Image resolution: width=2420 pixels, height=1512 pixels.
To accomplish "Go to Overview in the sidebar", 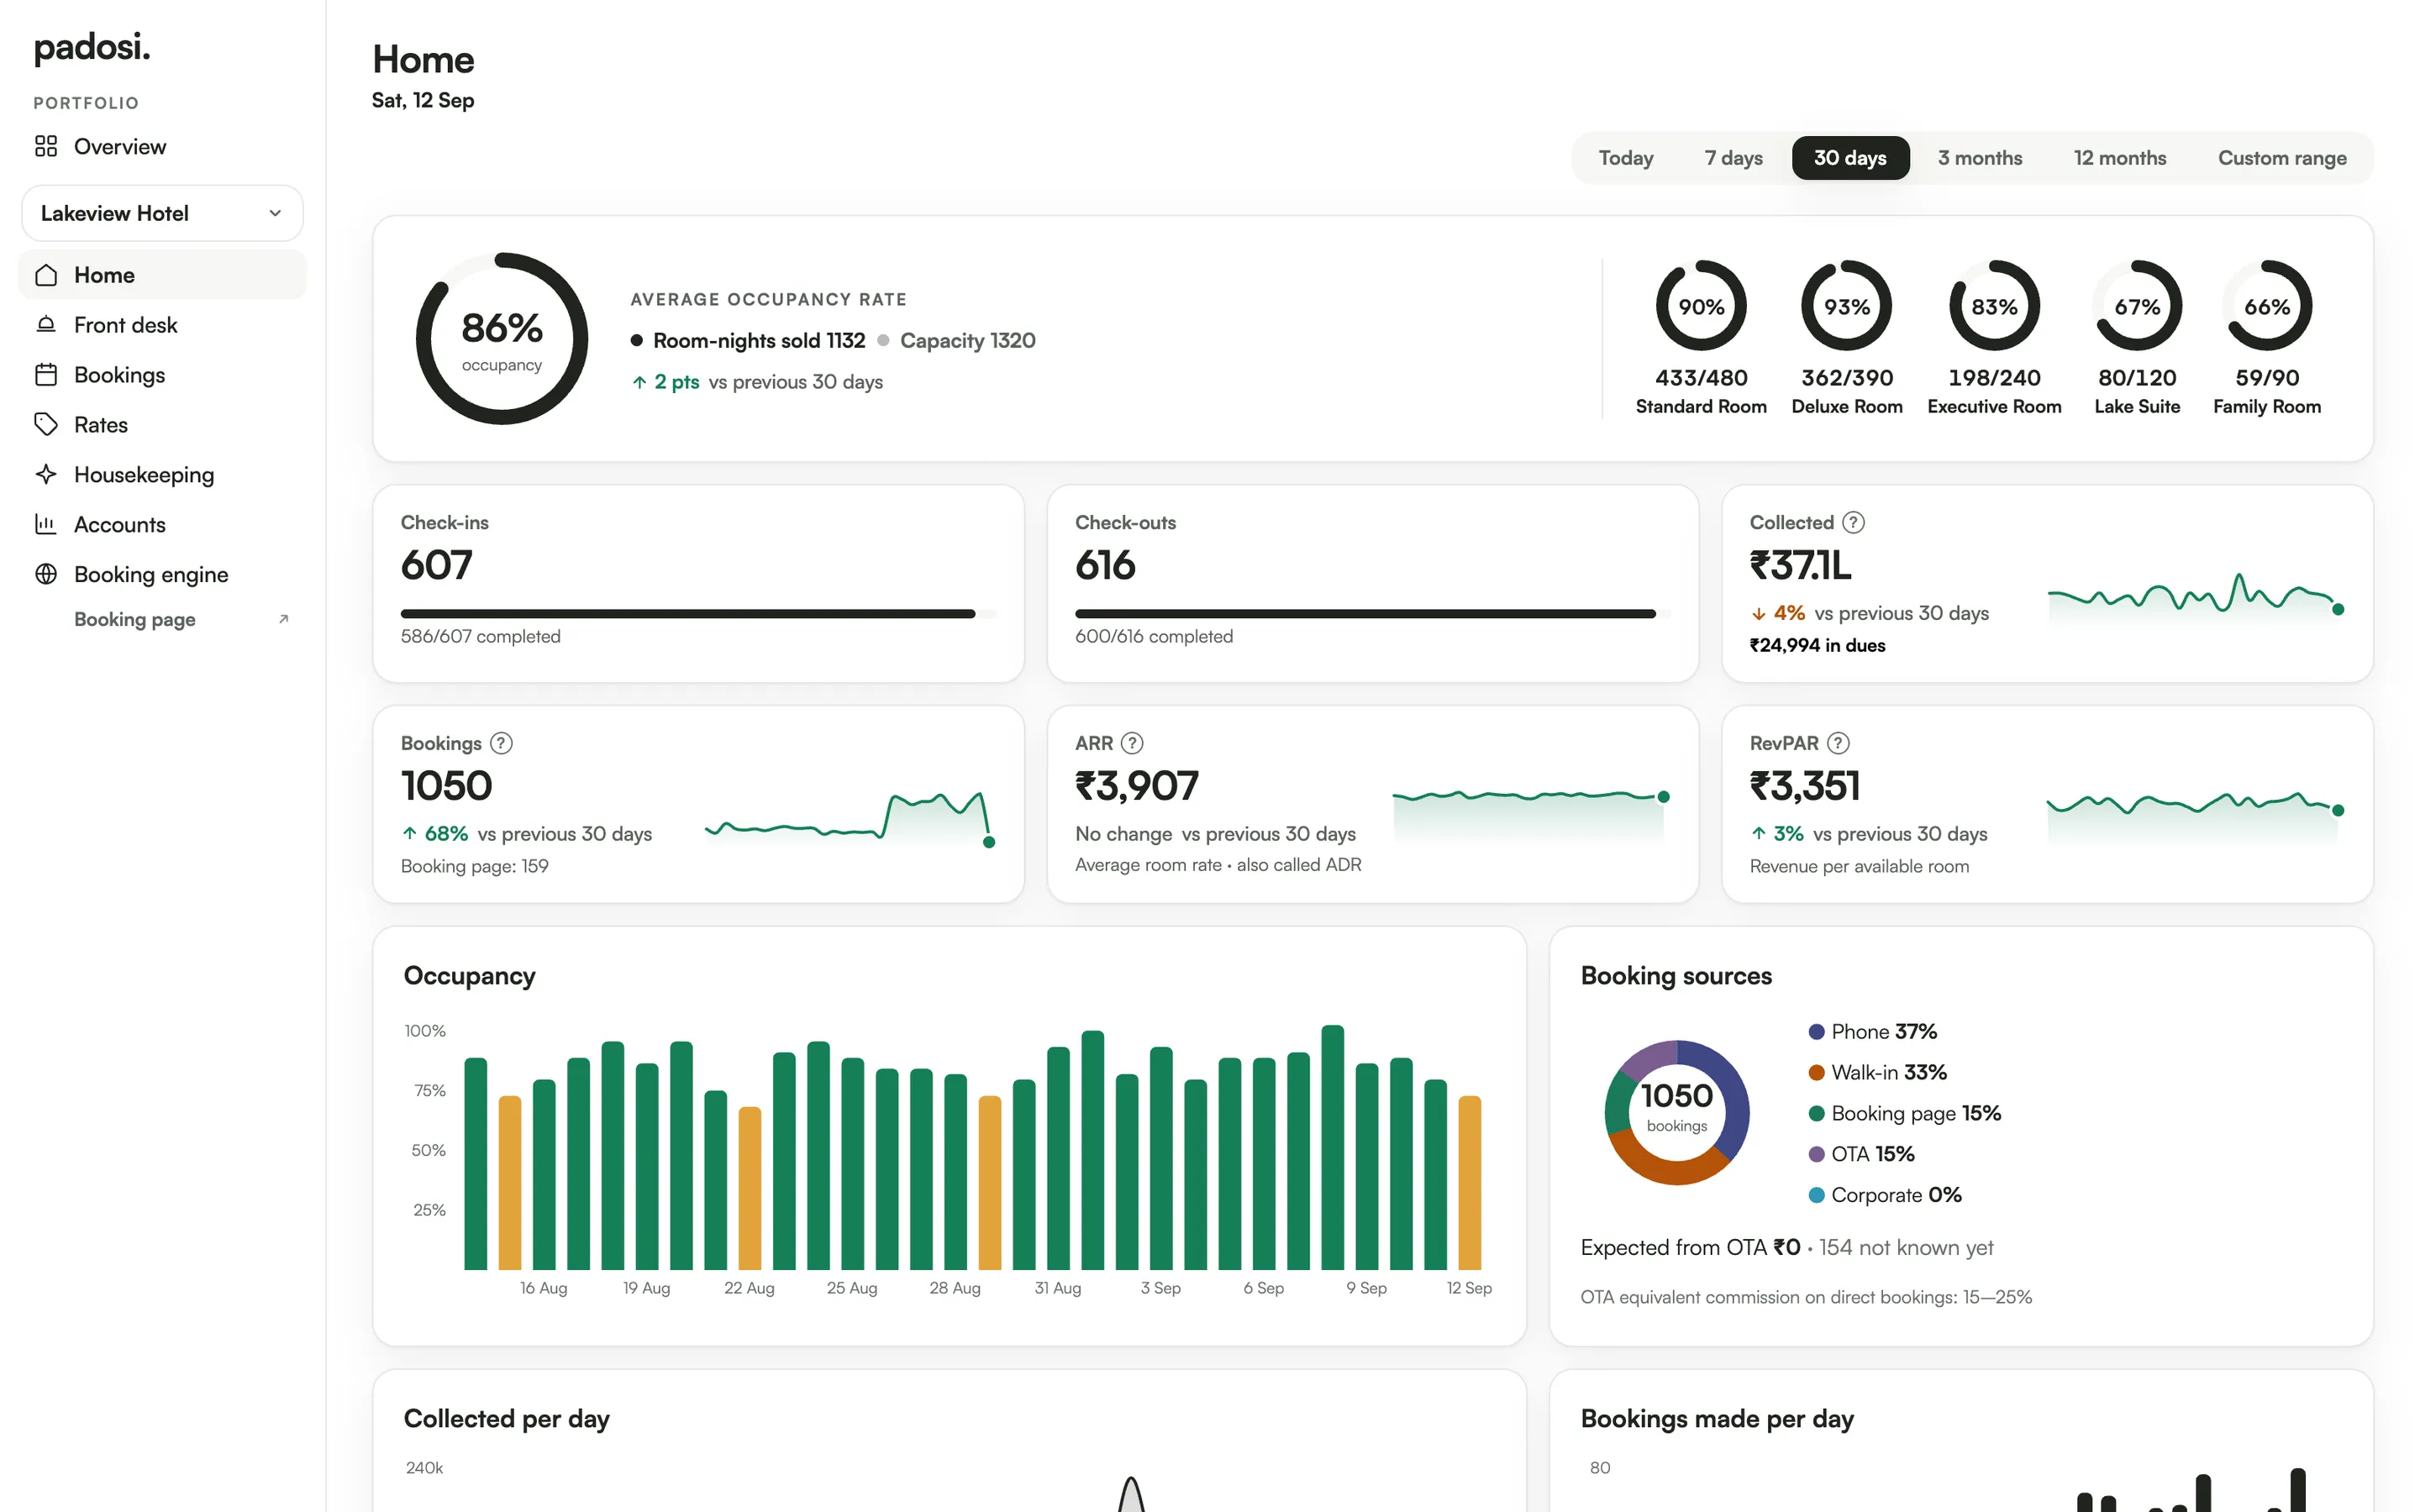I will 162,146.
